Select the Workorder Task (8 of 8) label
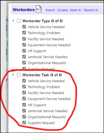The image size is (104, 133). (x=42, y=75)
